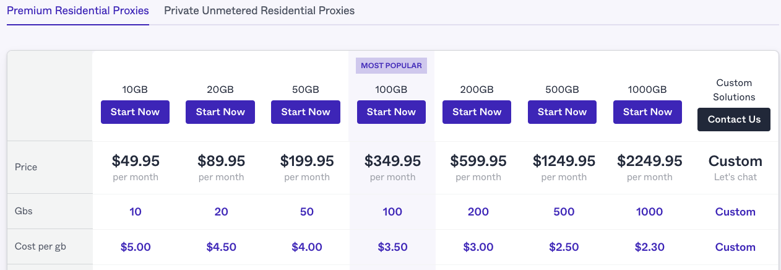The image size is (781, 270).
Task: Start Now for the 20GB plan
Action: (221, 112)
